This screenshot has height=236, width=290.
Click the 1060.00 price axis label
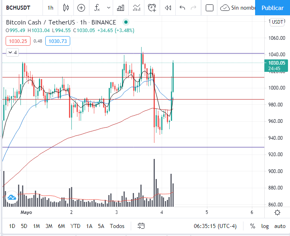click(x=277, y=38)
